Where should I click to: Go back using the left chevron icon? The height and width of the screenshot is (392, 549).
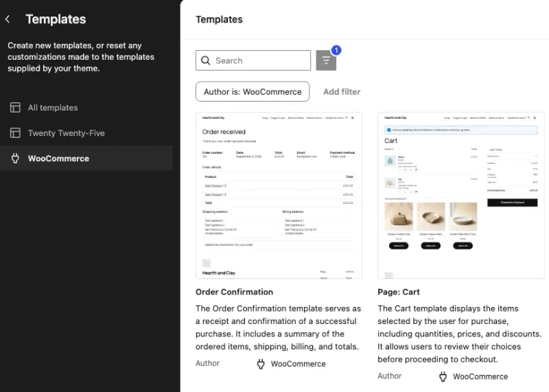click(8, 19)
